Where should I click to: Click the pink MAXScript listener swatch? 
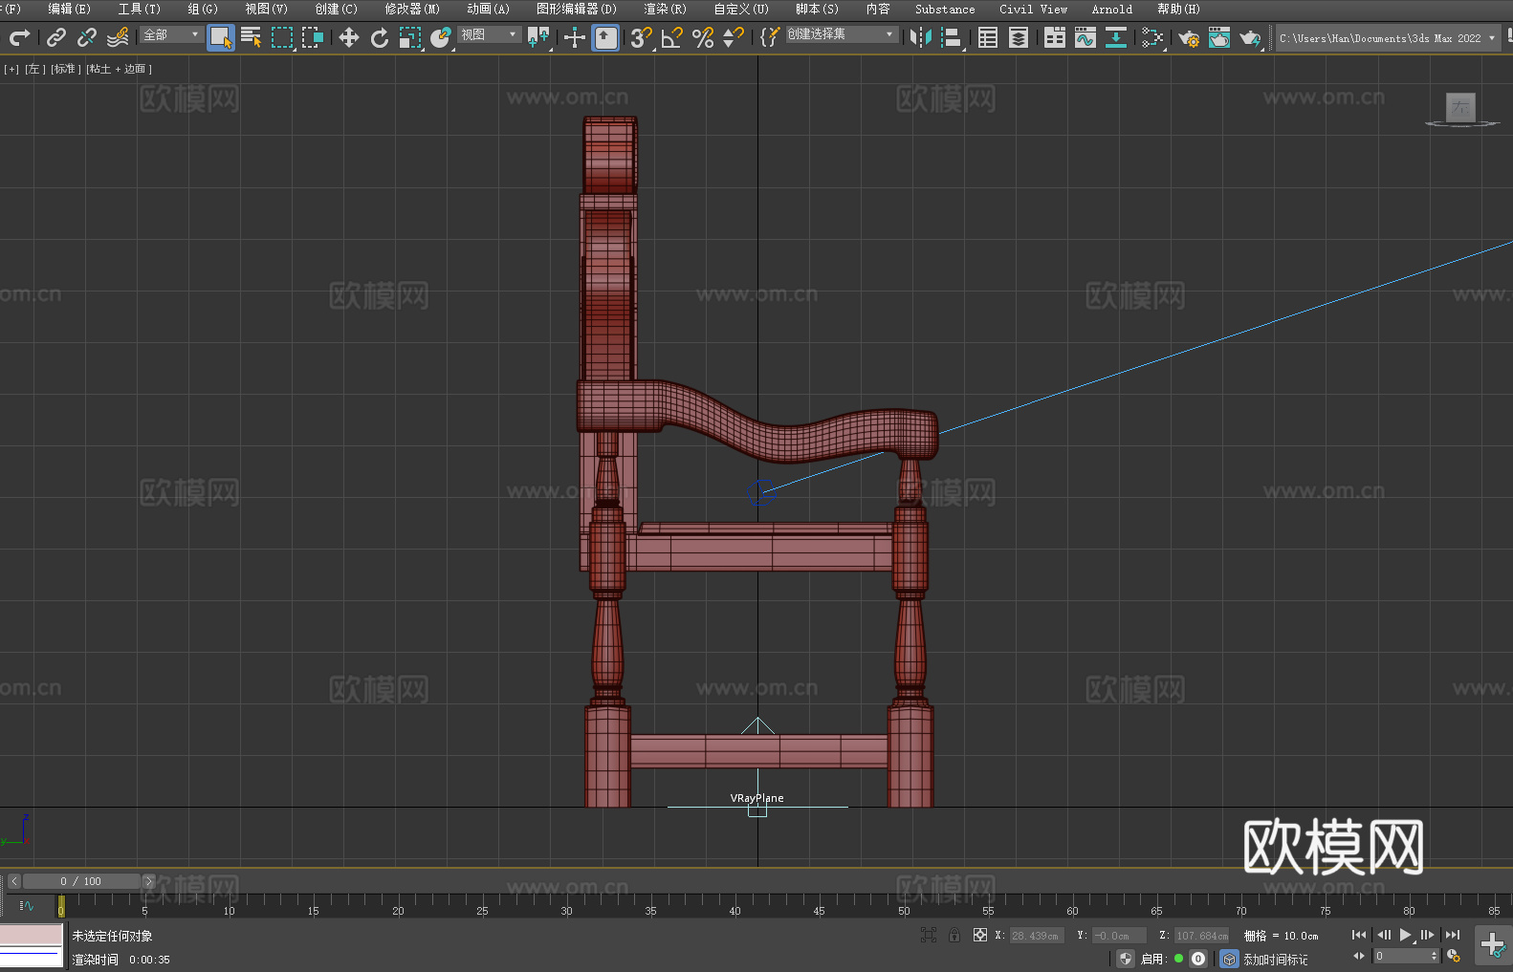(x=32, y=935)
